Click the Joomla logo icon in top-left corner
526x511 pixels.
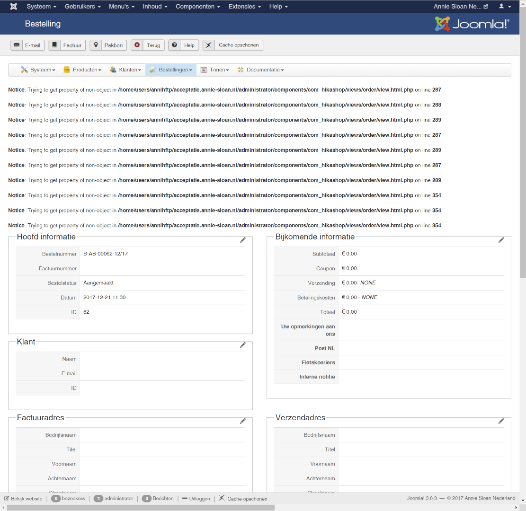click(x=13, y=6)
